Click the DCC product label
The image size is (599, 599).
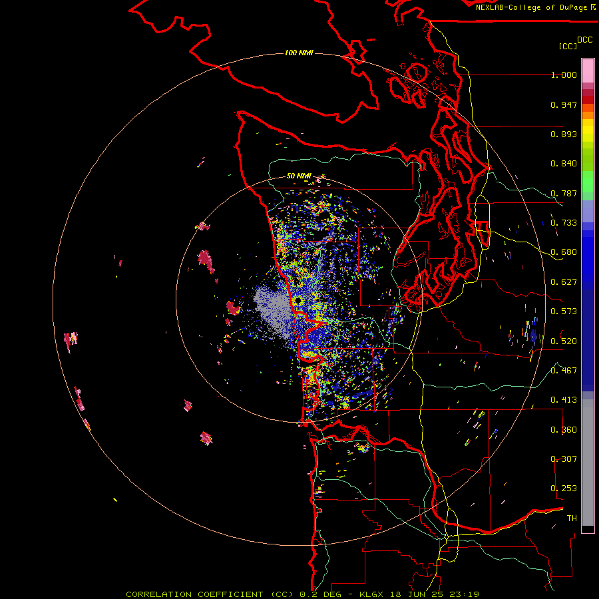(x=585, y=40)
